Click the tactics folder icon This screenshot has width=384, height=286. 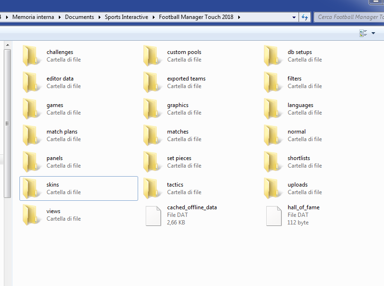coord(152,188)
